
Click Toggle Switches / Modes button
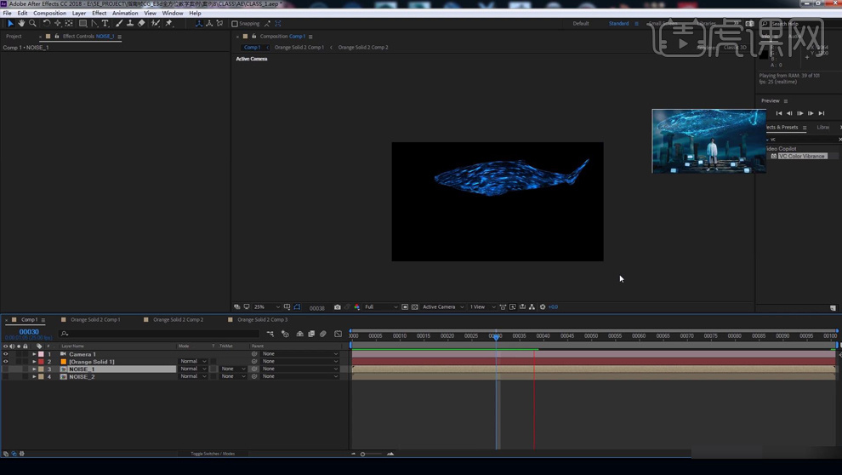pos(213,454)
